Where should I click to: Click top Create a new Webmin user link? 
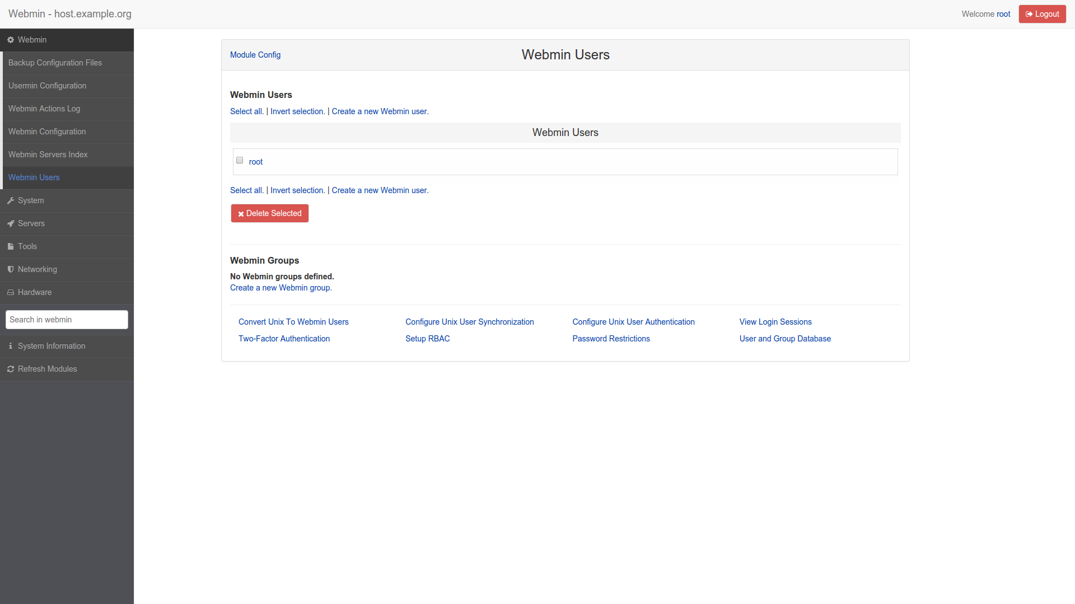[x=380, y=111]
